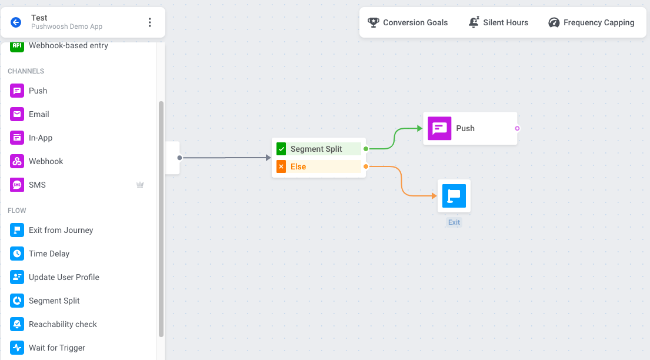The width and height of the screenshot is (650, 360).
Task: Click the sidebar vertical scrollbar
Action: (x=161, y=218)
